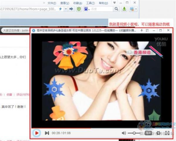Image resolution: width=176 pixels, height=141 pixels.
Task: Open the 工具(T) menu
Action: tap(90, 3)
